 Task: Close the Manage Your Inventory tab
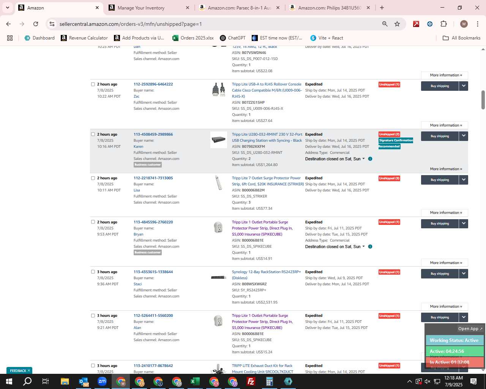188,8
